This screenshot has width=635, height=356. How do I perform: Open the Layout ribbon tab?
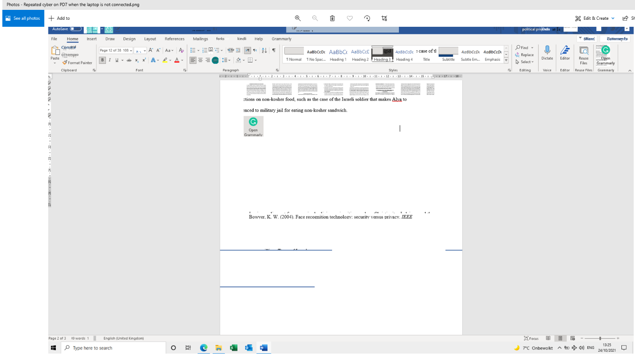pos(150,39)
